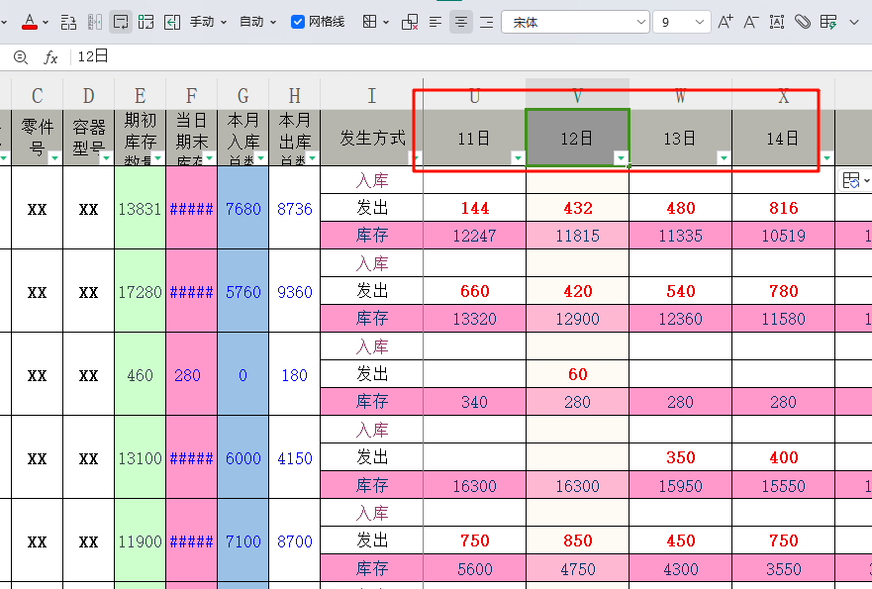
Task: Select red cell with value 350
Action: point(681,457)
